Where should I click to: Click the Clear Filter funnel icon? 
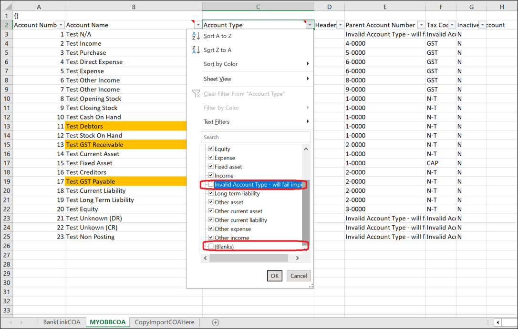pyautogui.click(x=196, y=94)
